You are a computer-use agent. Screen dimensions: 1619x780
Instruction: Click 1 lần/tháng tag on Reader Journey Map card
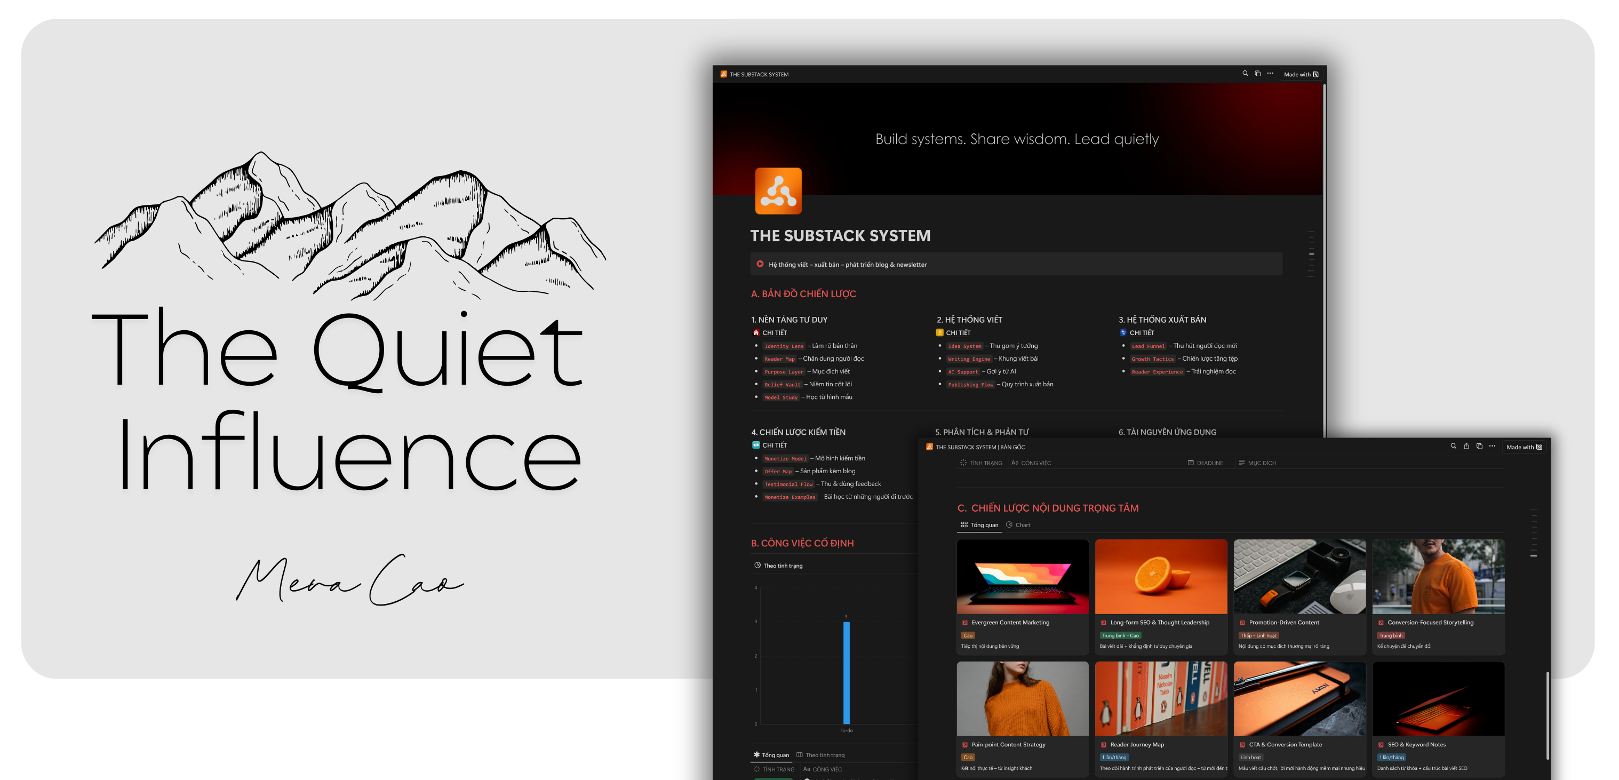1114,758
